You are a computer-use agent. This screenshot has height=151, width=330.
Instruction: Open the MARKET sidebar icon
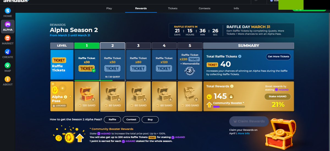(x=8, y=38)
